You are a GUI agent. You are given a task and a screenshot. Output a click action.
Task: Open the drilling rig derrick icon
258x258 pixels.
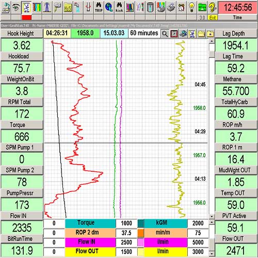tap(47, 8)
